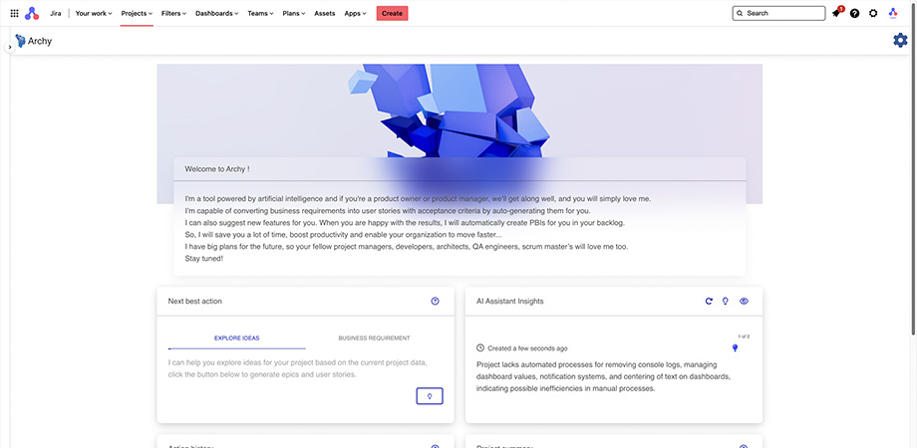The width and height of the screenshot is (917, 448).
Task: Click the red Create button
Action: click(x=393, y=13)
